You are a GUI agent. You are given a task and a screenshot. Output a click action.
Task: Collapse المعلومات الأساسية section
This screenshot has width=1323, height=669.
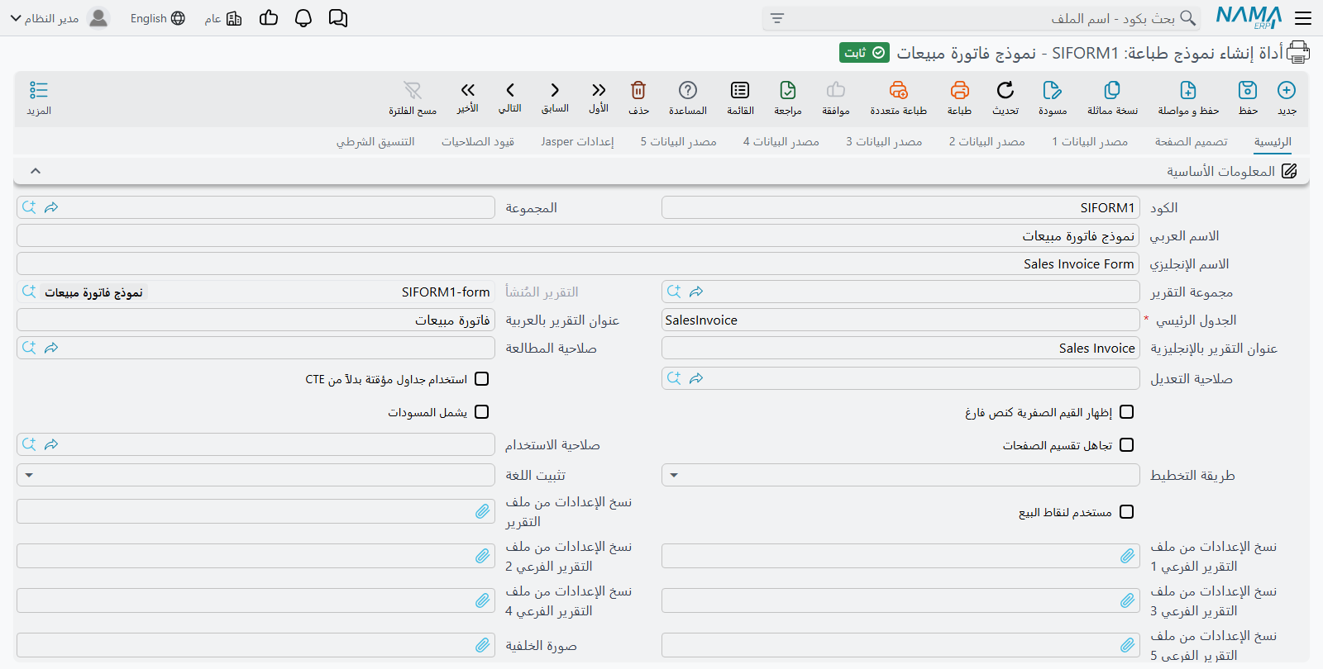click(x=36, y=171)
